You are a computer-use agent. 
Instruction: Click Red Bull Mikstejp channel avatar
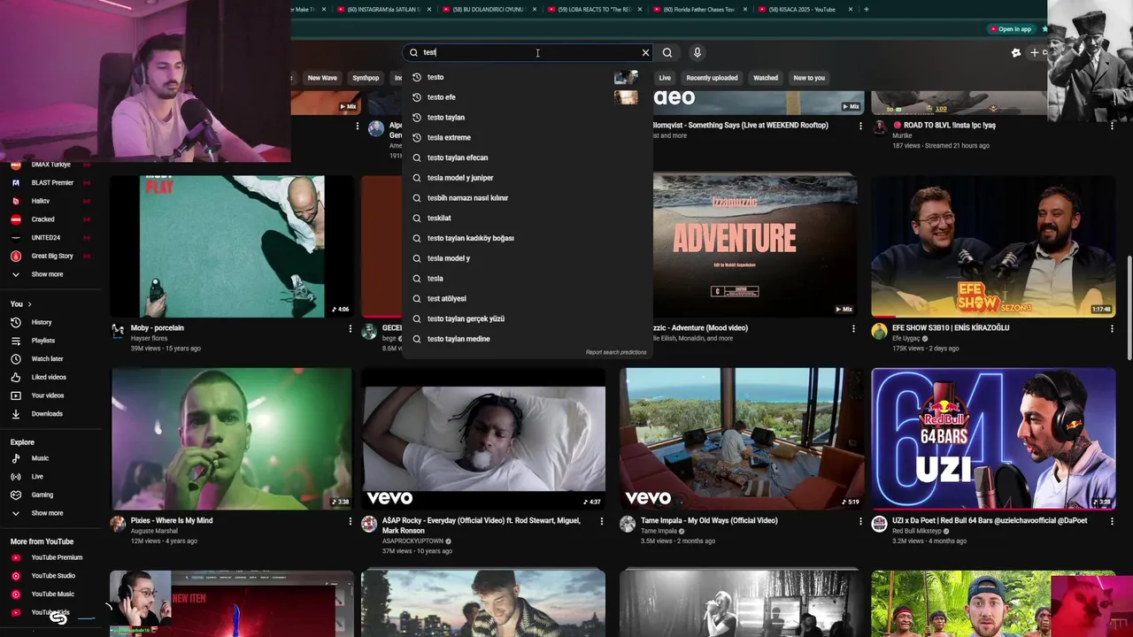(x=879, y=524)
